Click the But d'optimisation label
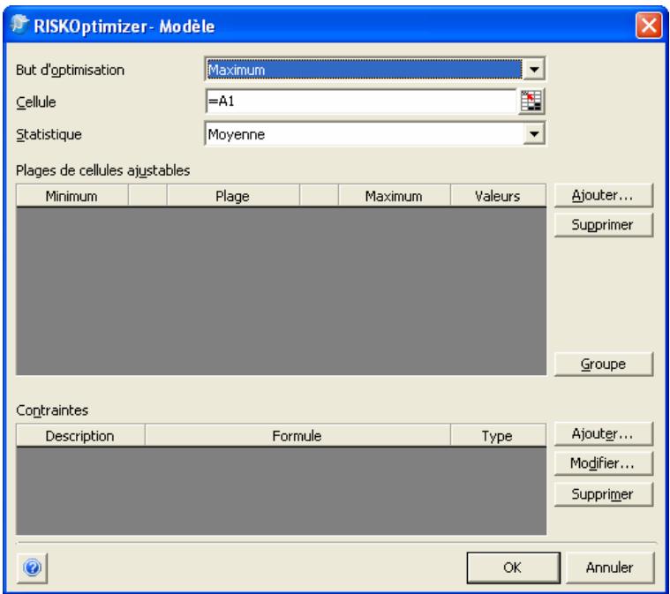The image size is (670, 594). pyautogui.click(x=70, y=70)
